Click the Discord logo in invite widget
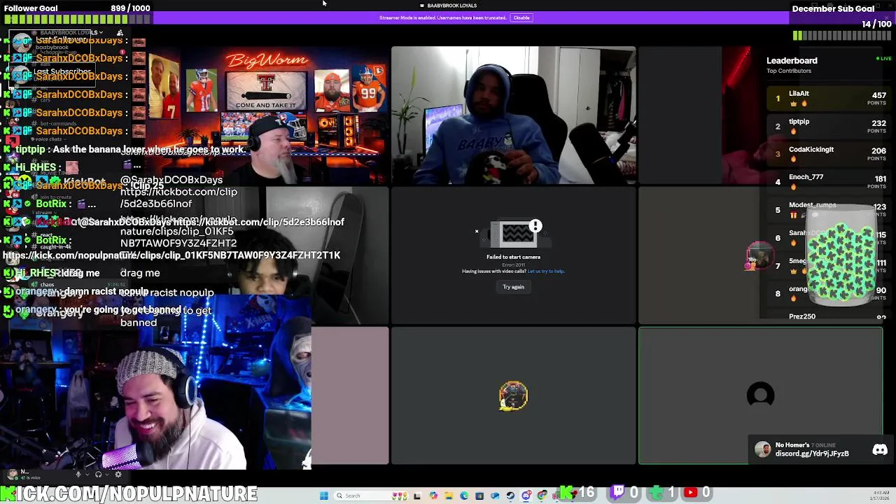 click(x=880, y=450)
